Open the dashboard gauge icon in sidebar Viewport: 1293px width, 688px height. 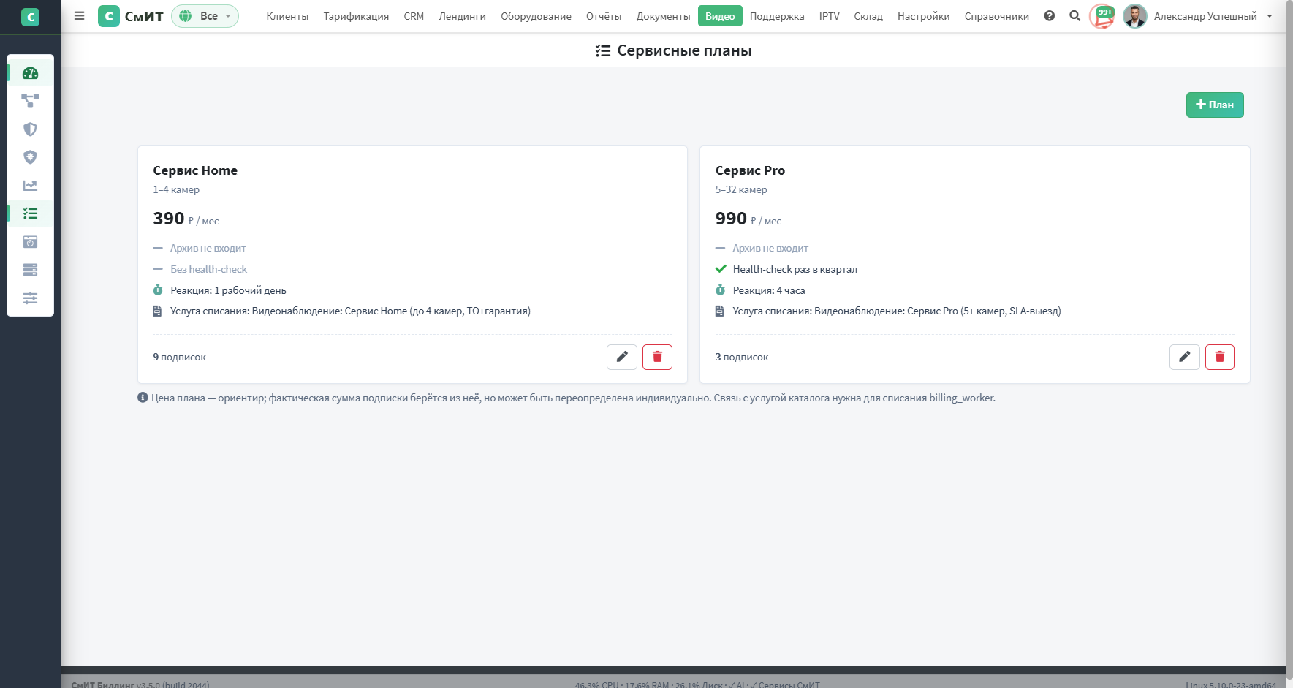[30, 73]
